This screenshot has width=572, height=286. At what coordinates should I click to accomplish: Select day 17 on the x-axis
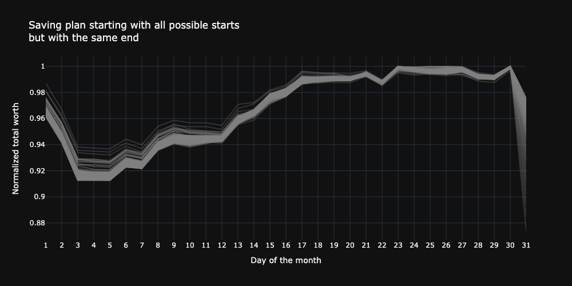click(x=302, y=245)
